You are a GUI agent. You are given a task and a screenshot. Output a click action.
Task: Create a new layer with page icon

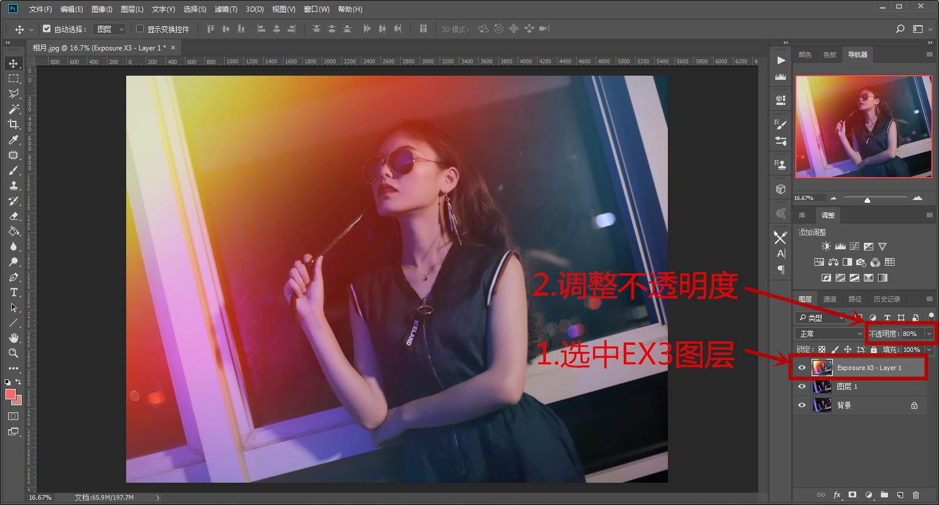(x=900, y=495)
